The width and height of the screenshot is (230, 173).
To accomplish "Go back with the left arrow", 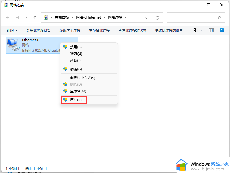I will tap(8, 18).
